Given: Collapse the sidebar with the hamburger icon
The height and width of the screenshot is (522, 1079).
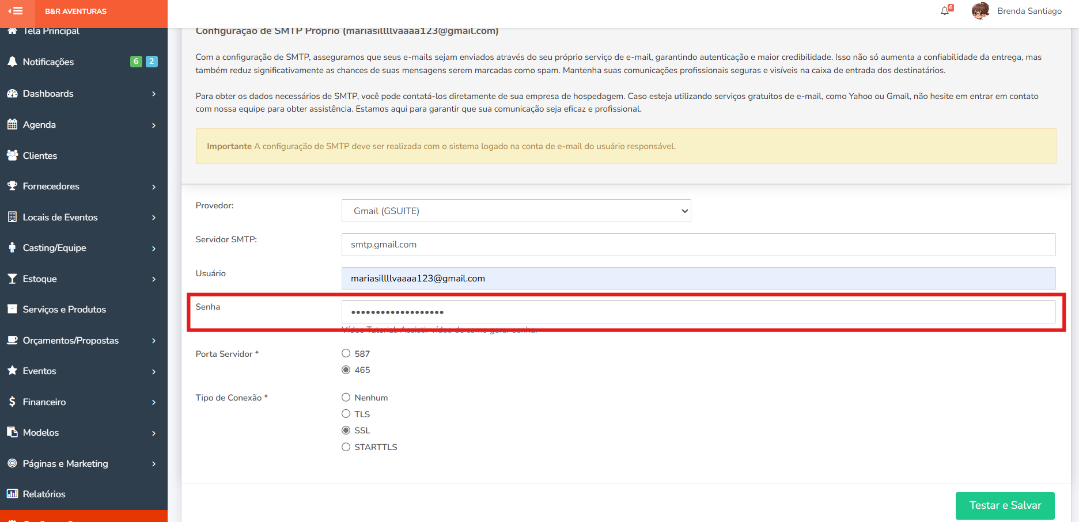Looking at the screenshot, I should (16, 11).
